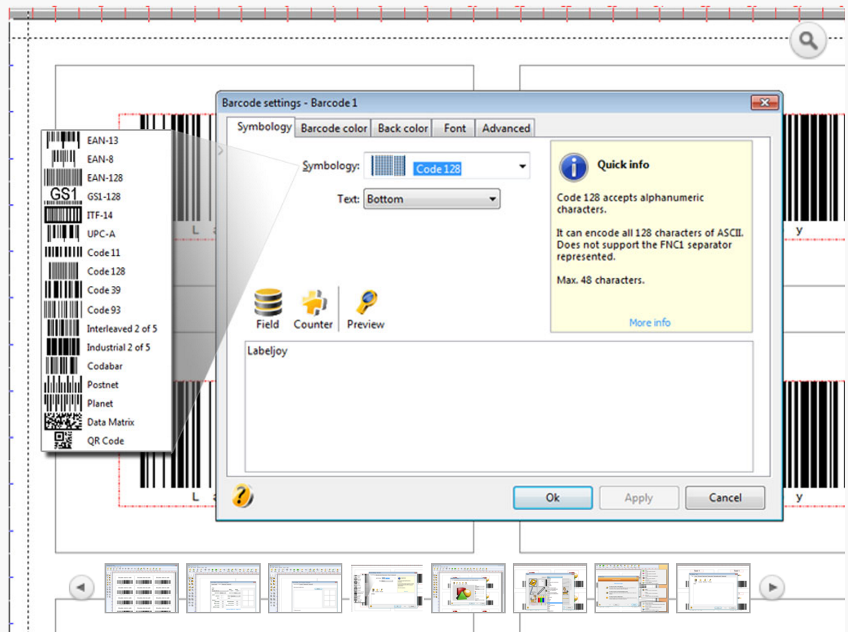Follow the More info link
The image size is (848, 632).
point(650,322)
